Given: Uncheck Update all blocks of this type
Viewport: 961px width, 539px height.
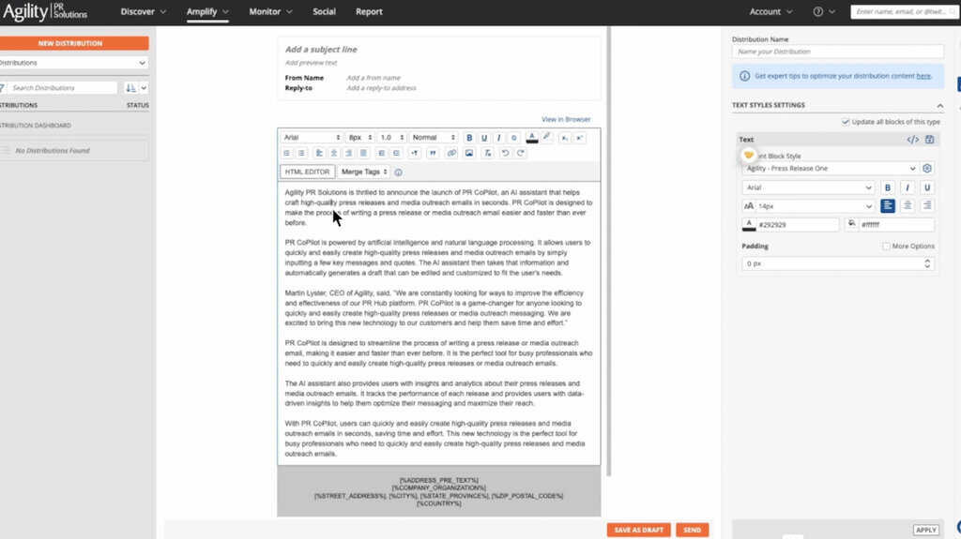Looking at the screenshot, I should [846, 122].
